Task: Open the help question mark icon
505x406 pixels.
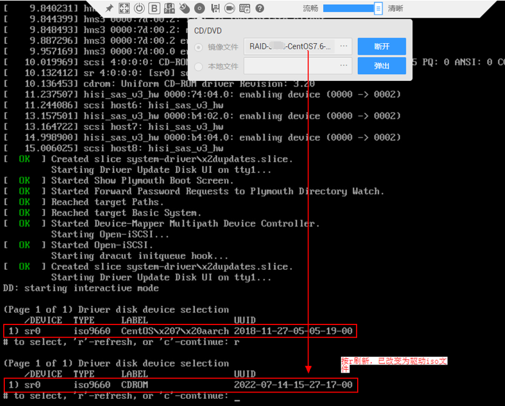Action: click(260, 9)
